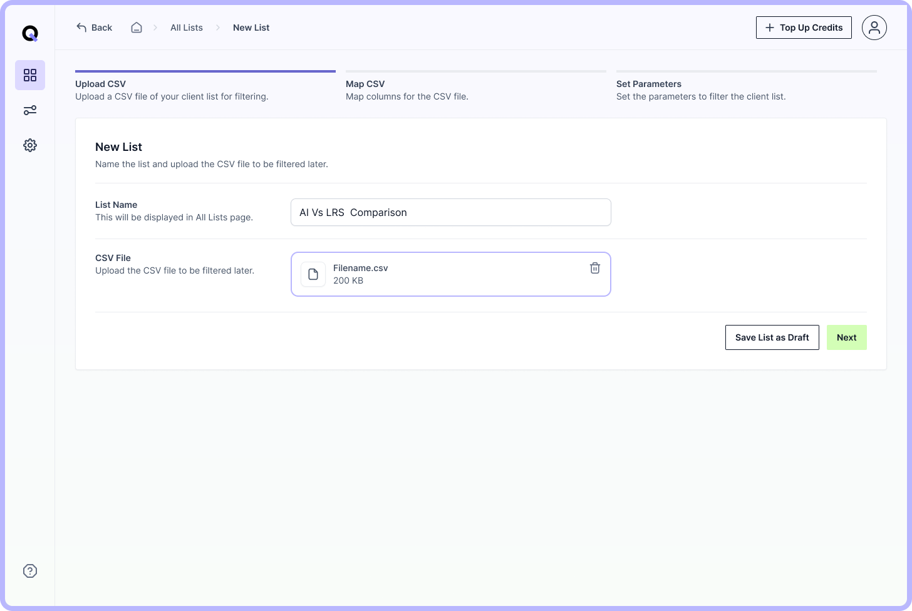This screenshot has height=611, width=912.
Task: Click the file document icon beside Filename.csv
Action: (313, 274)
